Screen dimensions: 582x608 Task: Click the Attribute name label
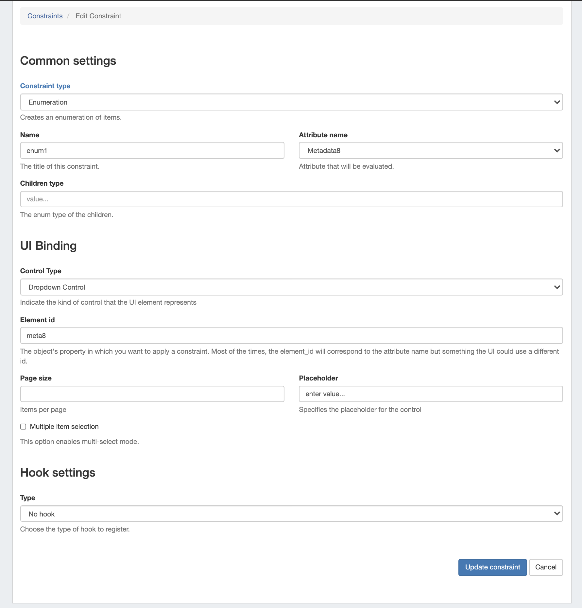tap(323, 135)
